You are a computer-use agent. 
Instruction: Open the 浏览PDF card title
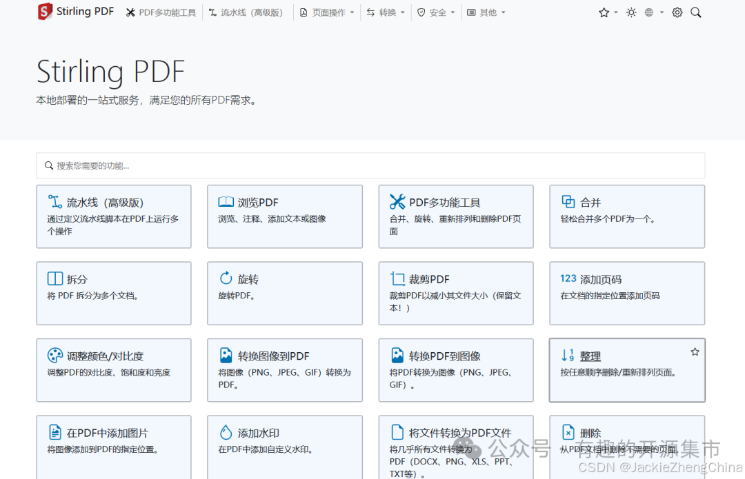(x=258, y=203)
